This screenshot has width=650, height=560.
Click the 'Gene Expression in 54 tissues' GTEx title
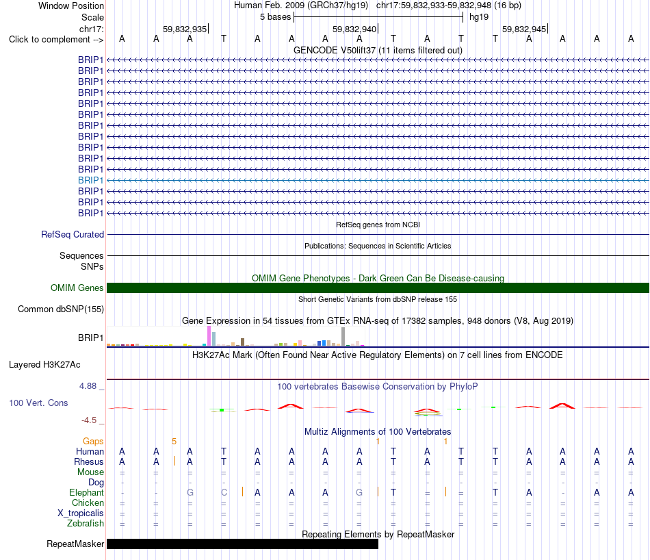(378, 320)
